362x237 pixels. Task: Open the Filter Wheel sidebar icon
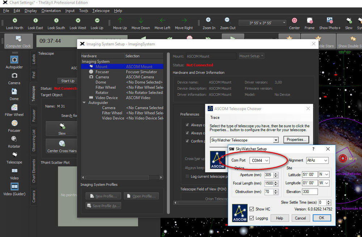(x=14, y=107)
